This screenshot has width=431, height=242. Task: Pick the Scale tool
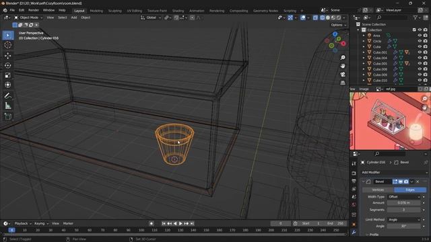[x=7, y=75]
